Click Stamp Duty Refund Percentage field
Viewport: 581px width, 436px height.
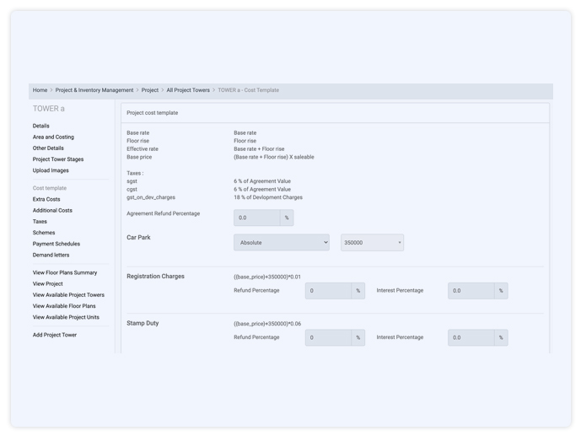328,337
